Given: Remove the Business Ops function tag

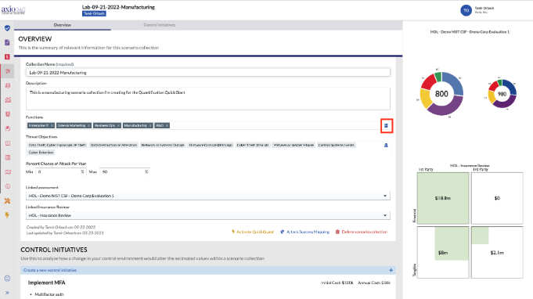Looking at the screenshot, I should [119, 125].
